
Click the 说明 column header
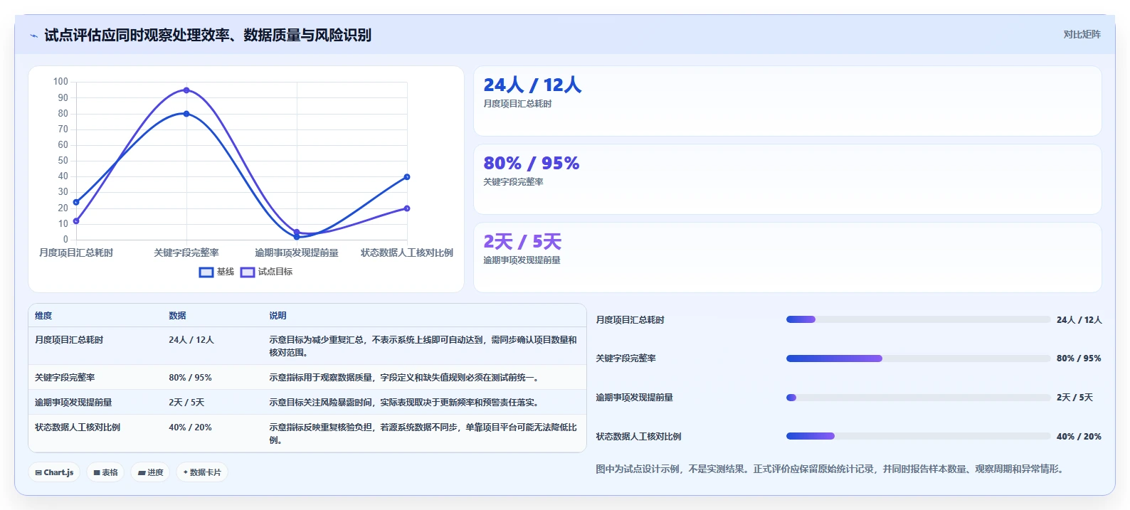(278, 316)
